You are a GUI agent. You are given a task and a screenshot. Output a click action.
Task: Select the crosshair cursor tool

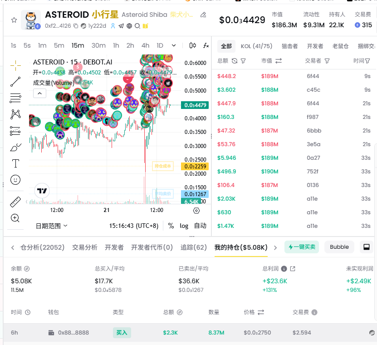15,65
